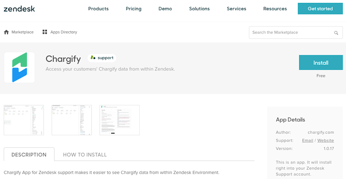Install the Chargify app
Image resolution: width=346 pixels, height=179 pixels.
point(321,63)
